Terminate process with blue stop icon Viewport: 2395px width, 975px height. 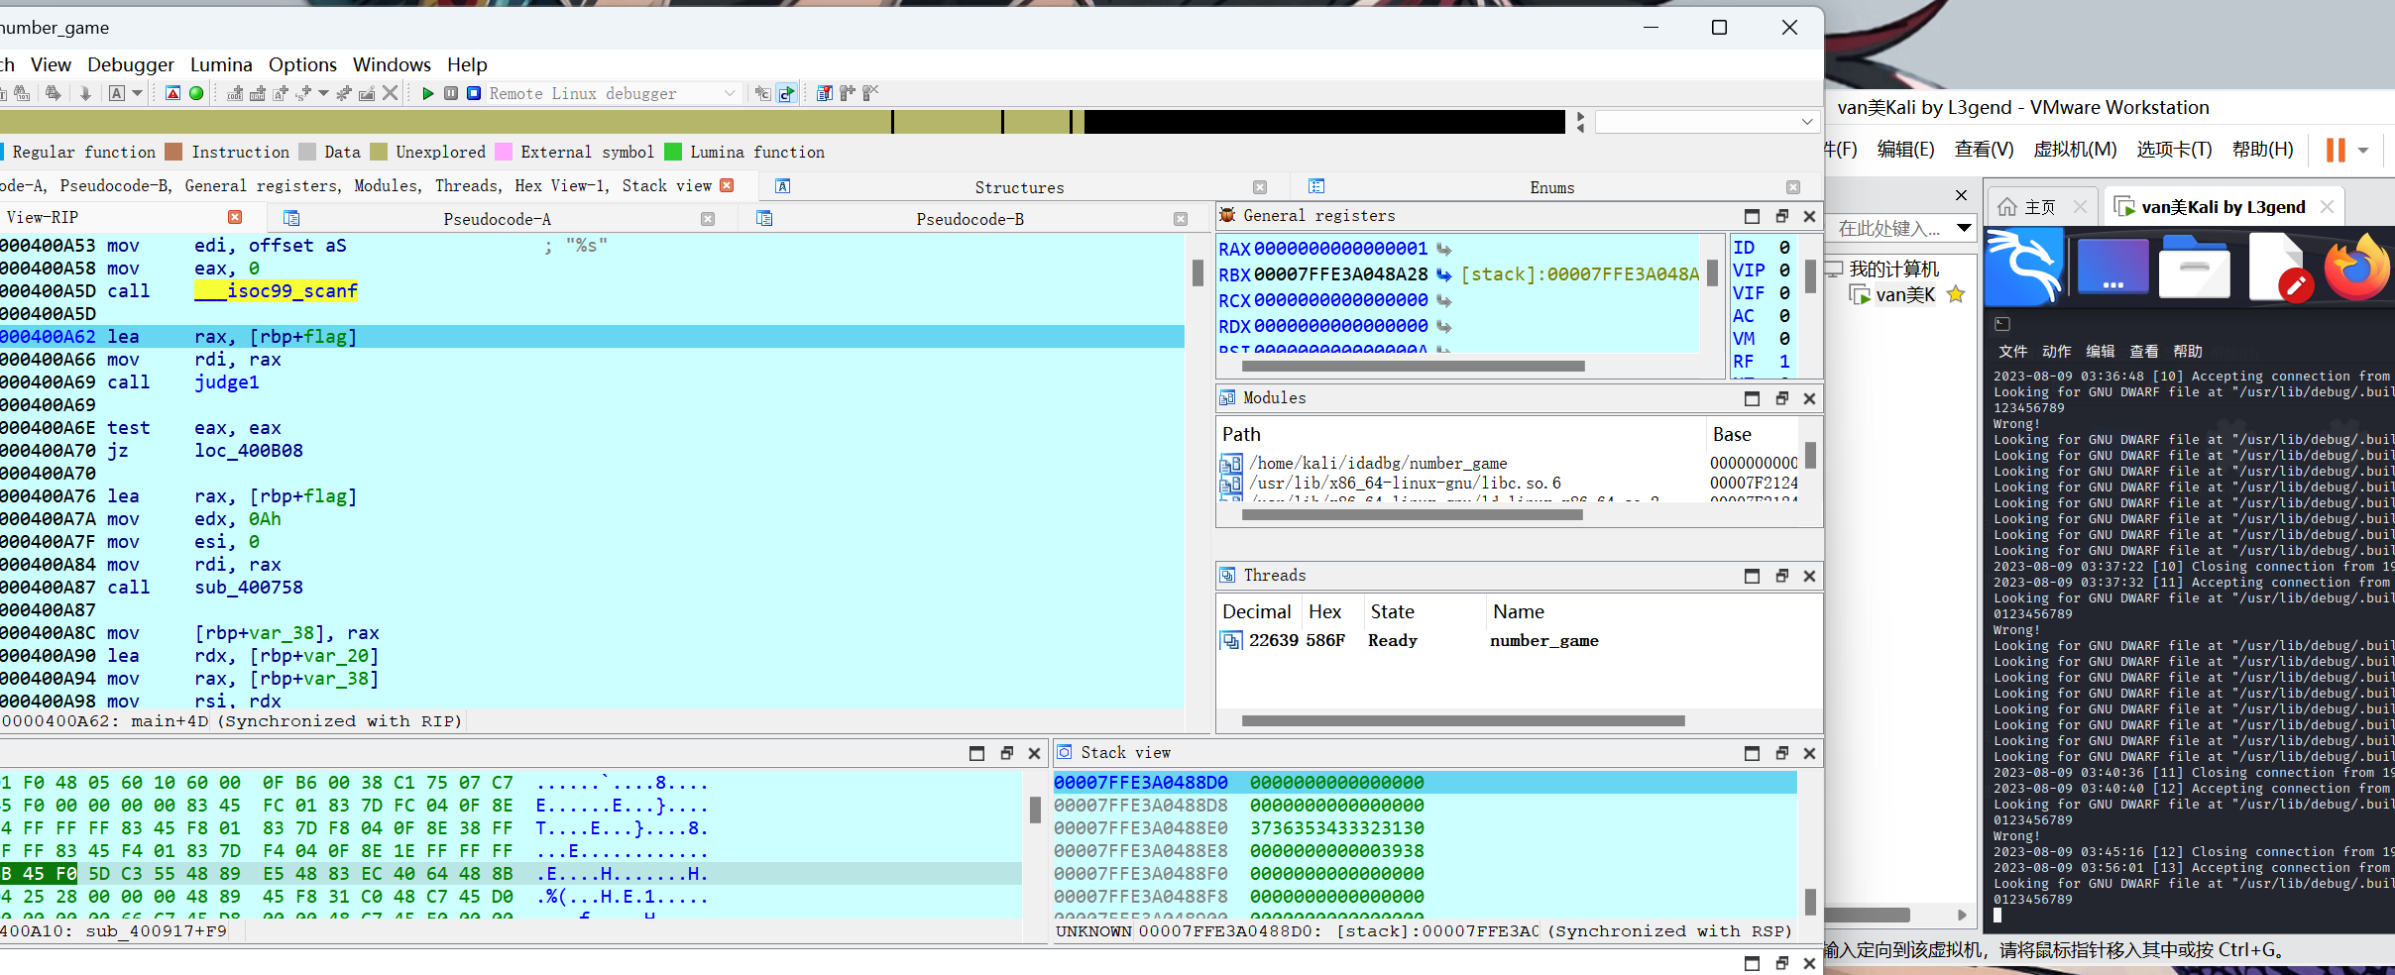474,93
